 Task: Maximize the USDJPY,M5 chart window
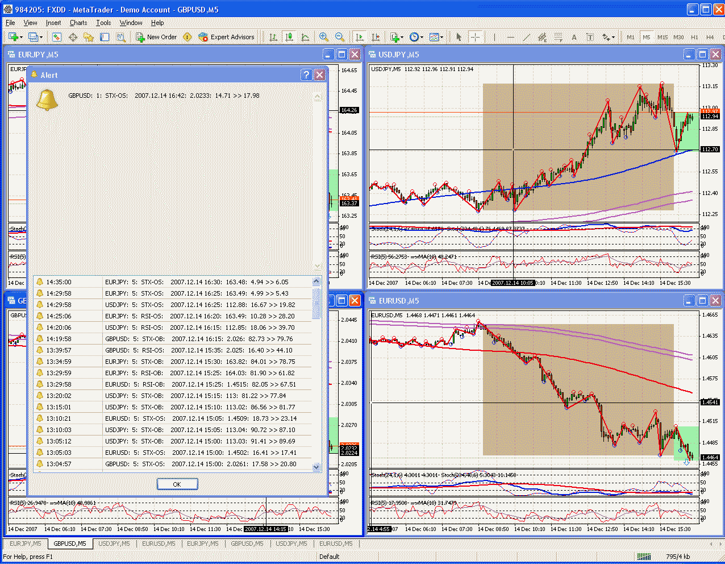(x=702, y=55)
